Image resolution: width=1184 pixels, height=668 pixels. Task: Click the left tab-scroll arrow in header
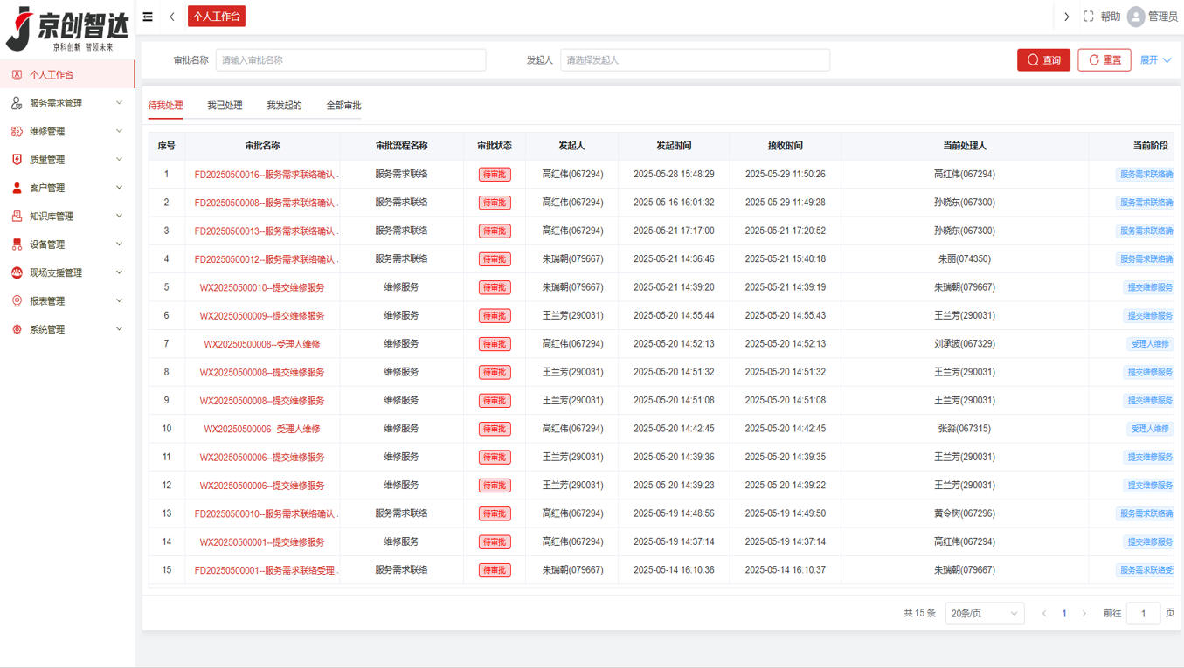(172, 17)
